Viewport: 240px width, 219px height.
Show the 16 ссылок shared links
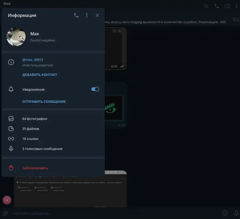(x=30, y=139)
